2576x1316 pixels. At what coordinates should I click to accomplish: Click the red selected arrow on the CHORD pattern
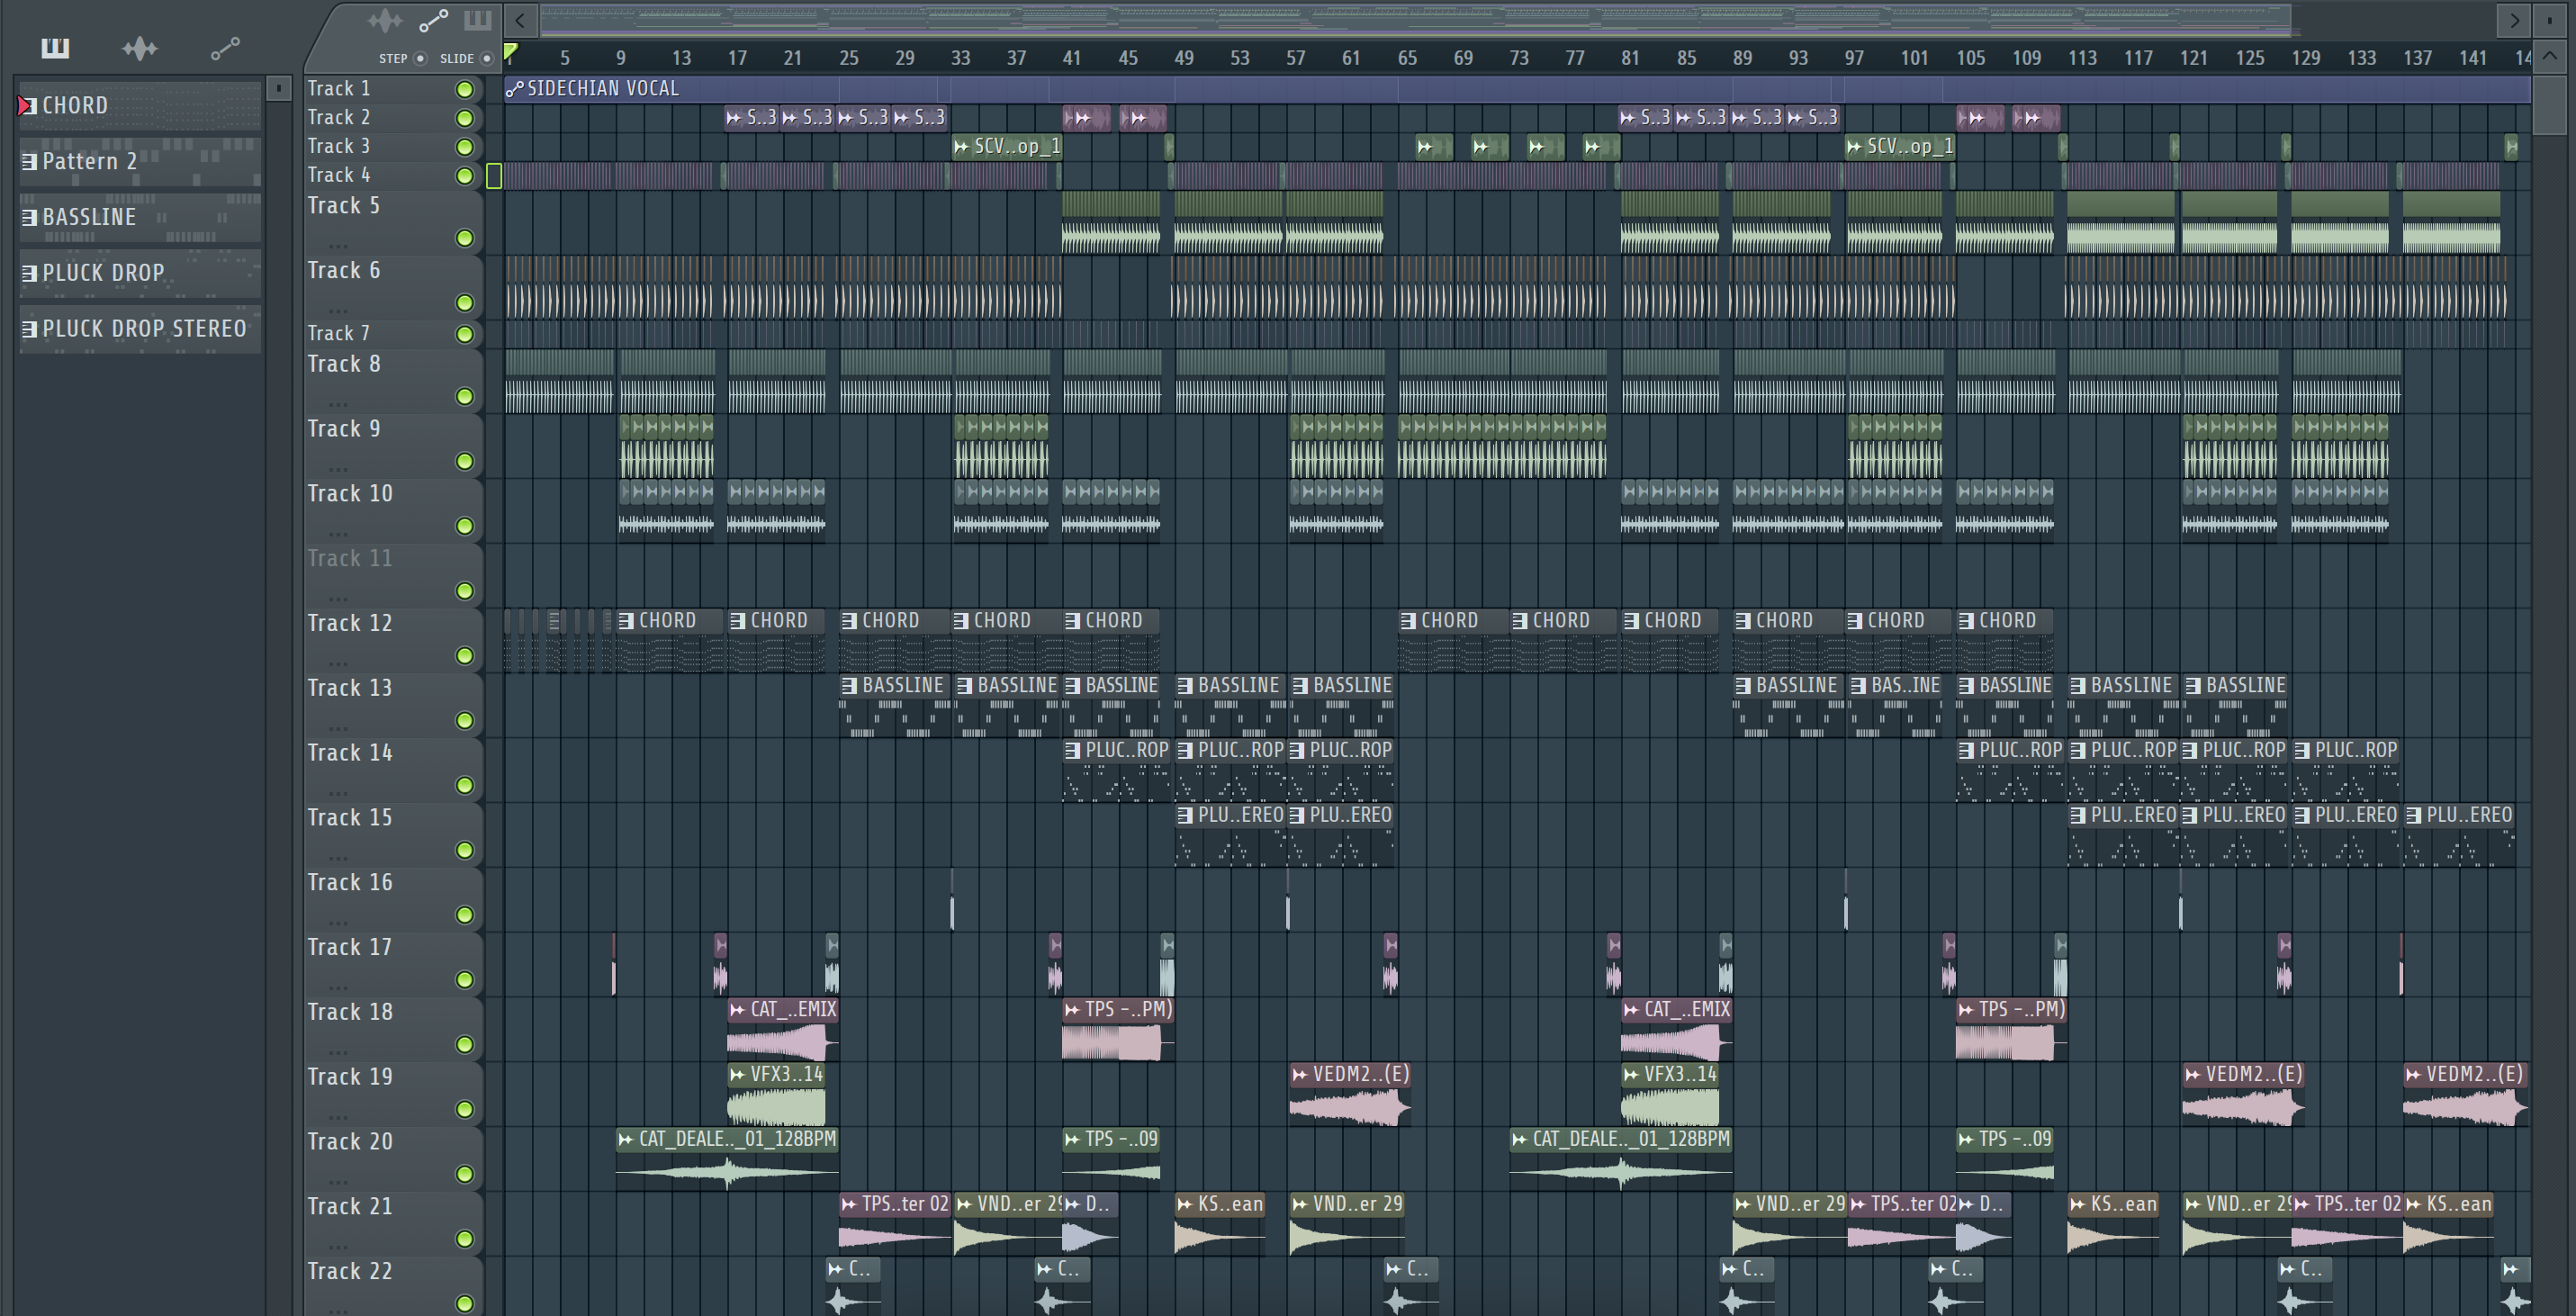point(25,105)
